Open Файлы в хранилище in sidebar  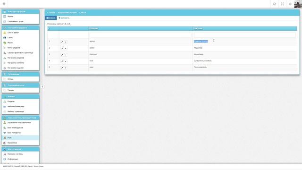(x=20, y=111)
